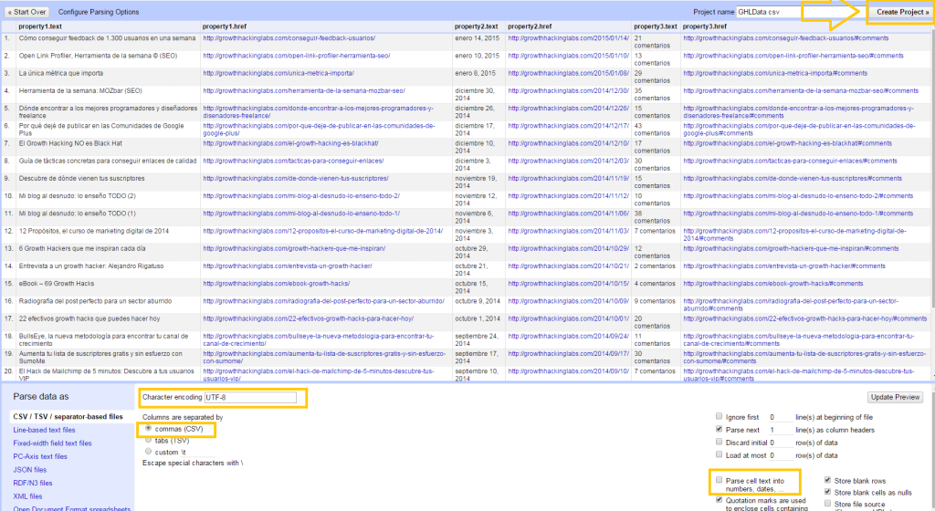
Task: Enable the Store file source checkbox
Action: point(827,504)
